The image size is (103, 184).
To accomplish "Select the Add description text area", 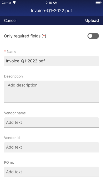I will coord(51,92).
